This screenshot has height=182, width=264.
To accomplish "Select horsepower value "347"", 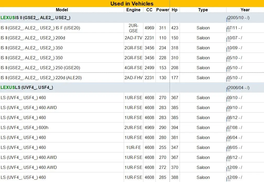I will (175, 147).
